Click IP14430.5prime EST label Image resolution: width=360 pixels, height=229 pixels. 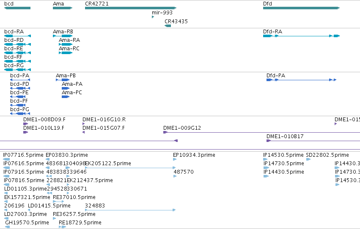click(284, 172)
